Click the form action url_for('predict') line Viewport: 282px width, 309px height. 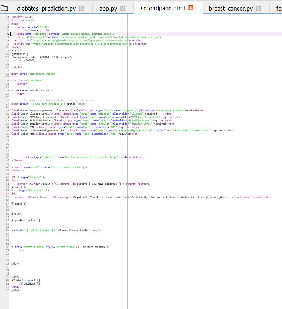point(49,104)
